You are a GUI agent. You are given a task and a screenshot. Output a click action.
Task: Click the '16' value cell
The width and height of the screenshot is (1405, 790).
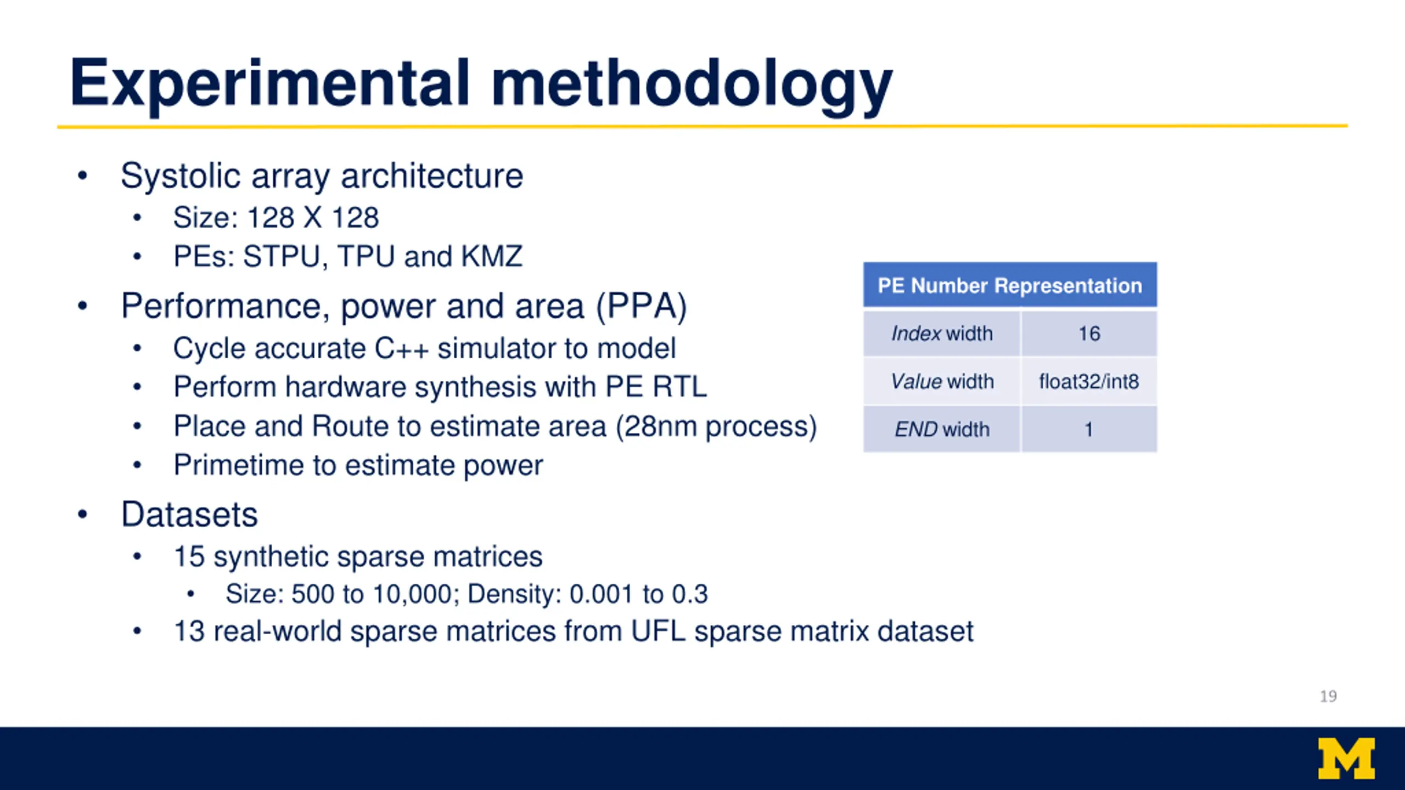[1089, 334]
